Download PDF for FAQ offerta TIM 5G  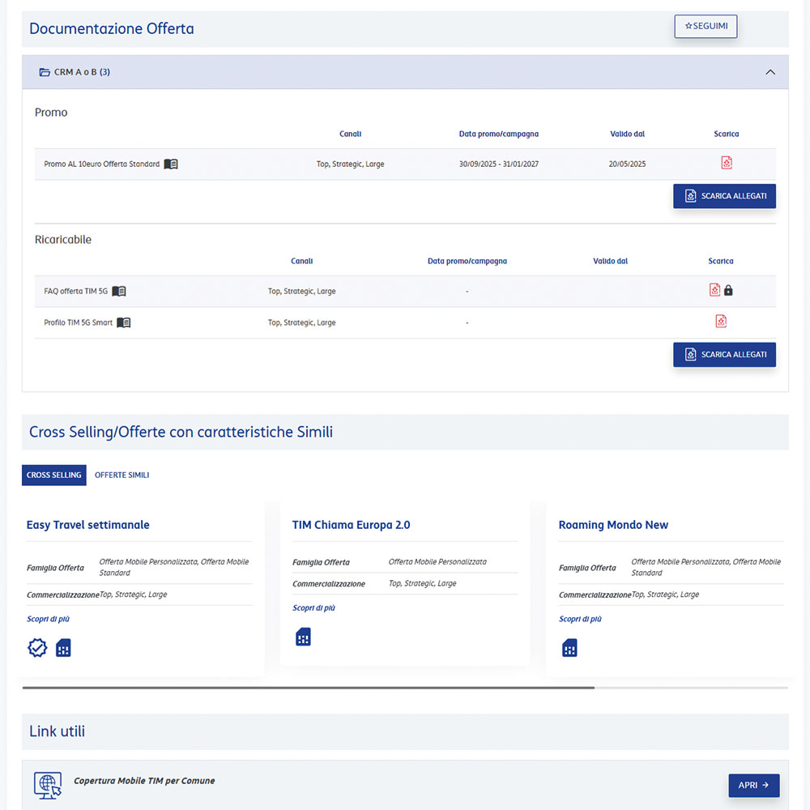pos(714,290)
